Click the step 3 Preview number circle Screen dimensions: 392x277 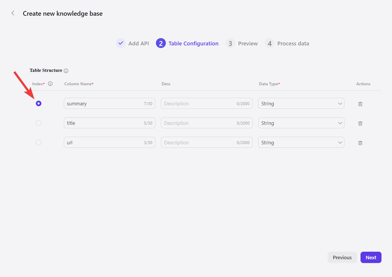tap(230, 43)
